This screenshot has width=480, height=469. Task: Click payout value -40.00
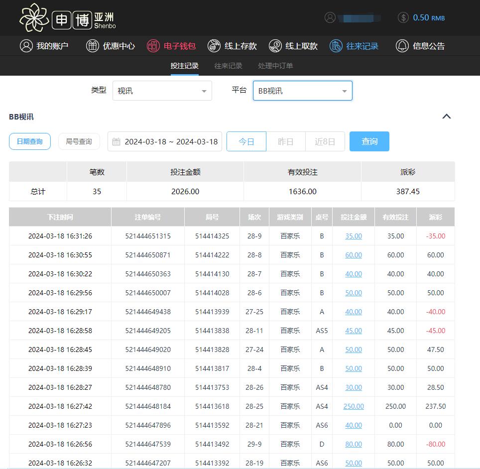pyautogui.click(x=436, y=312)
